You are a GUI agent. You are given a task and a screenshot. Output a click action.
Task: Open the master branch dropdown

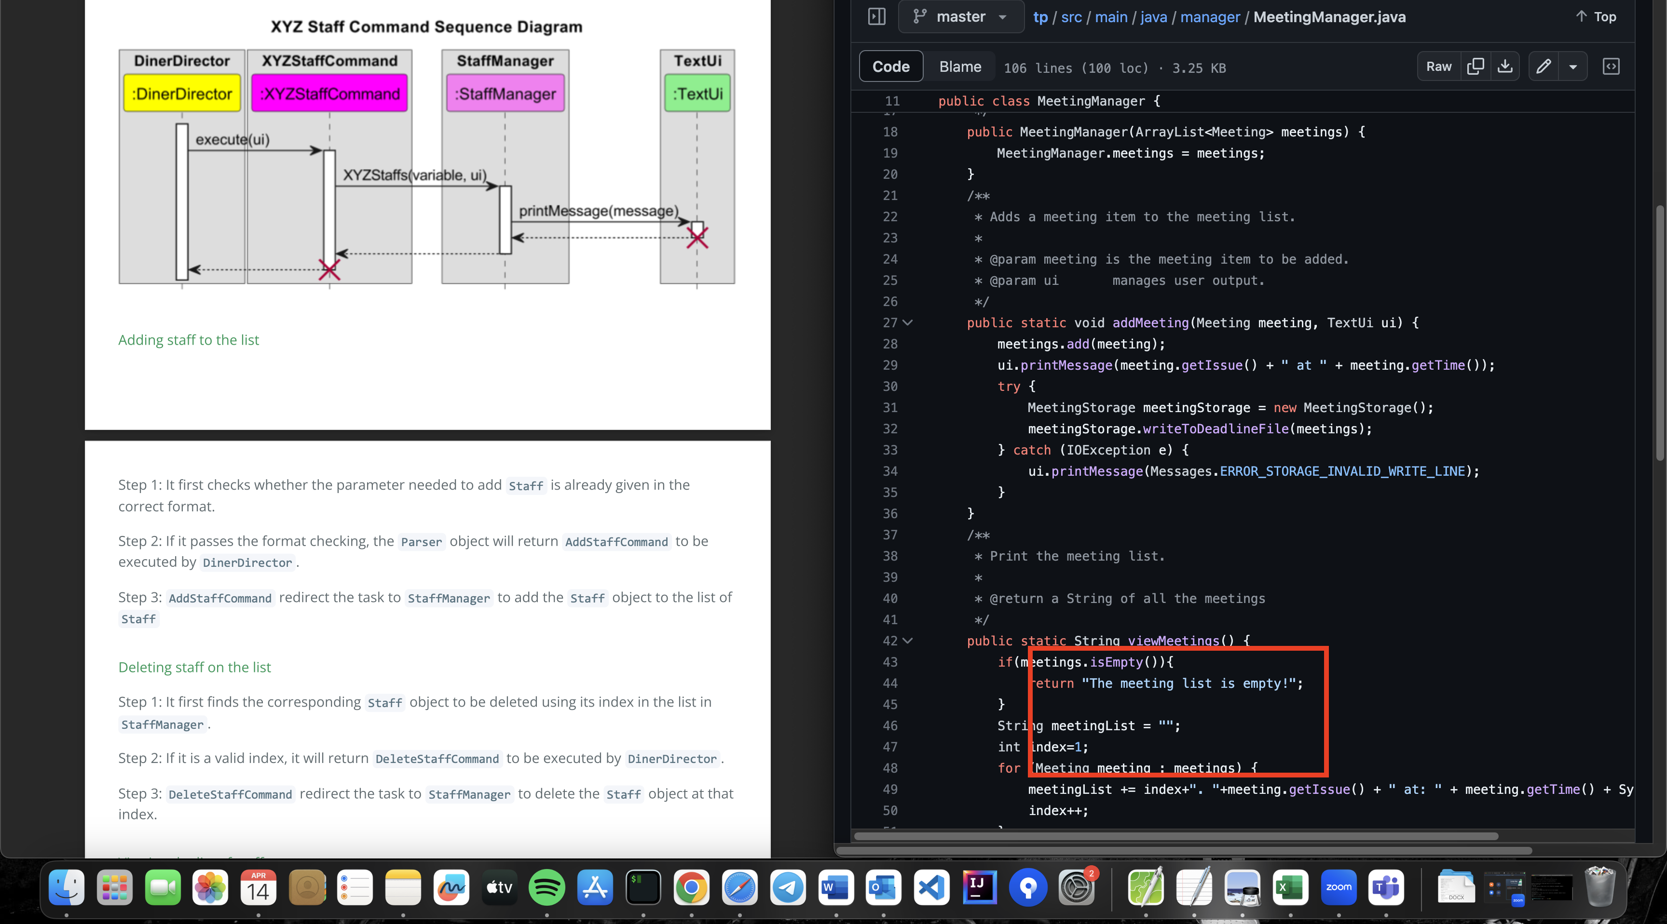[x=961, y=17]
